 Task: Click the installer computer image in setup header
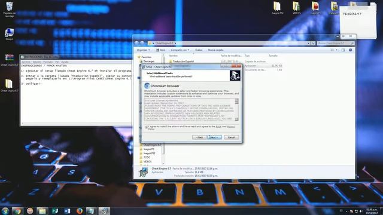click(x=235, y=76)
